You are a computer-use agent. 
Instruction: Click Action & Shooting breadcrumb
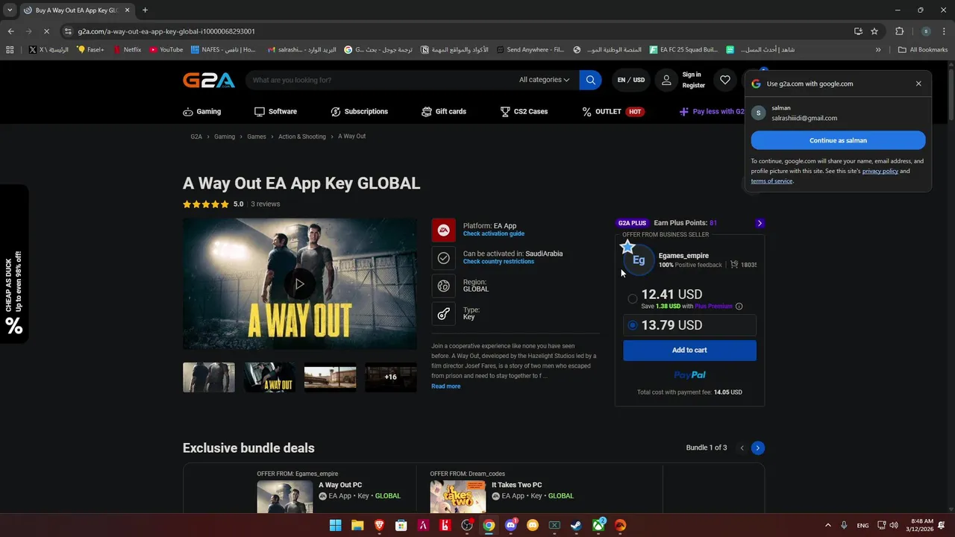click(x=302, y=136)
